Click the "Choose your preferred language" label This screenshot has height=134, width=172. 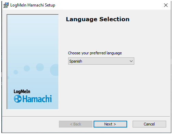click(95, 53)
